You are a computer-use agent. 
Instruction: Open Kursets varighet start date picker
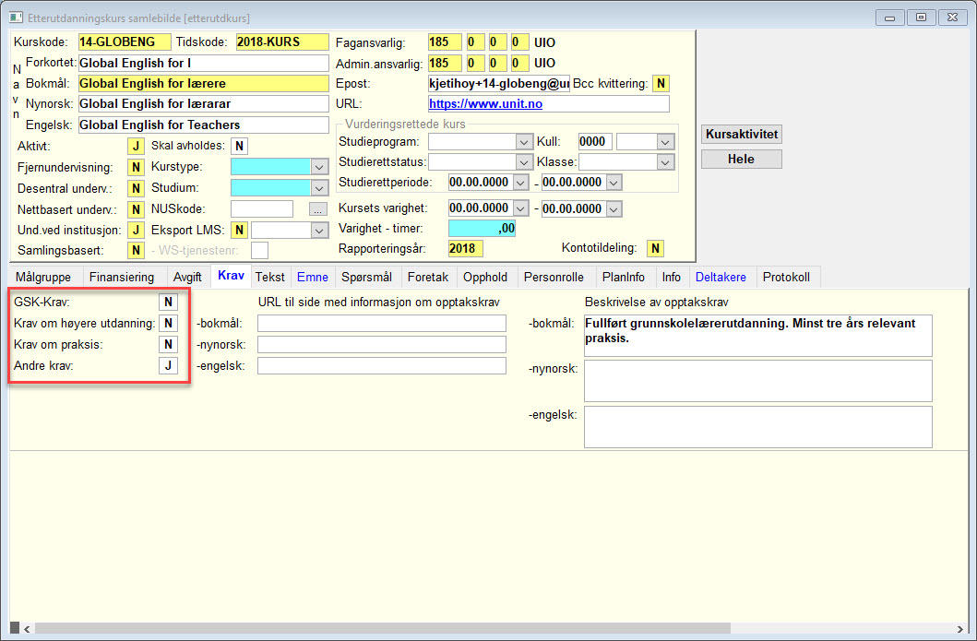pyautogui.click(x=521, y=208)
